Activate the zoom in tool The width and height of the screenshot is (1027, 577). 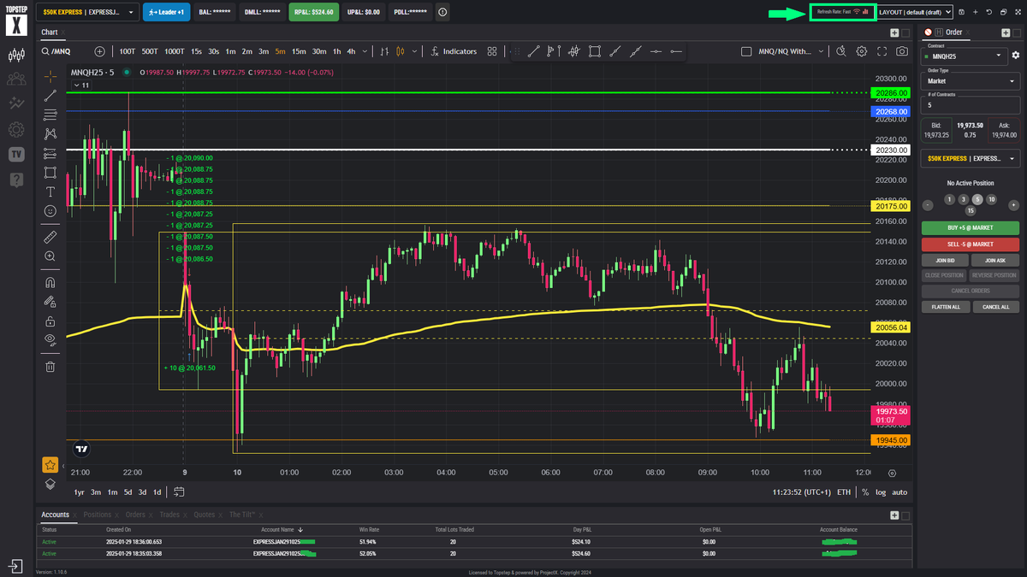click(x=50, y=256)
